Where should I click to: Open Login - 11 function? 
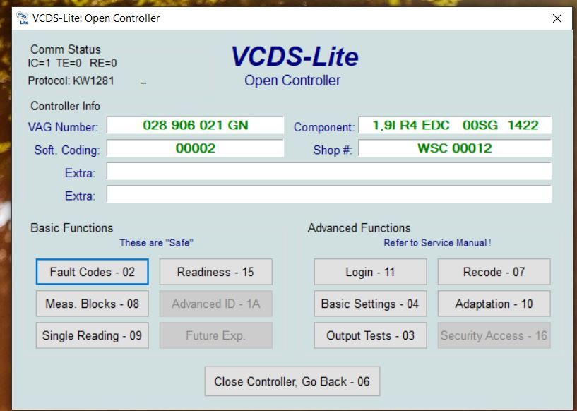pos(370,272)
